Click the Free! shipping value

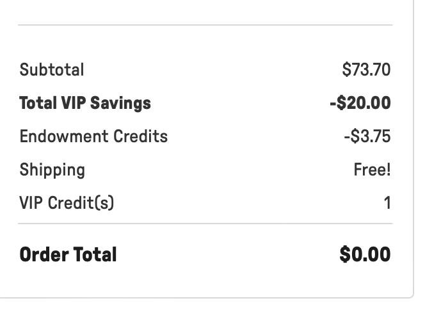(x=372, y=170)
